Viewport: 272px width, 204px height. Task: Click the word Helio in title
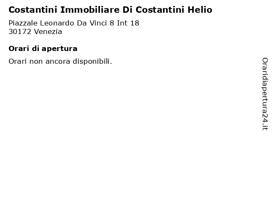[200, 10]
